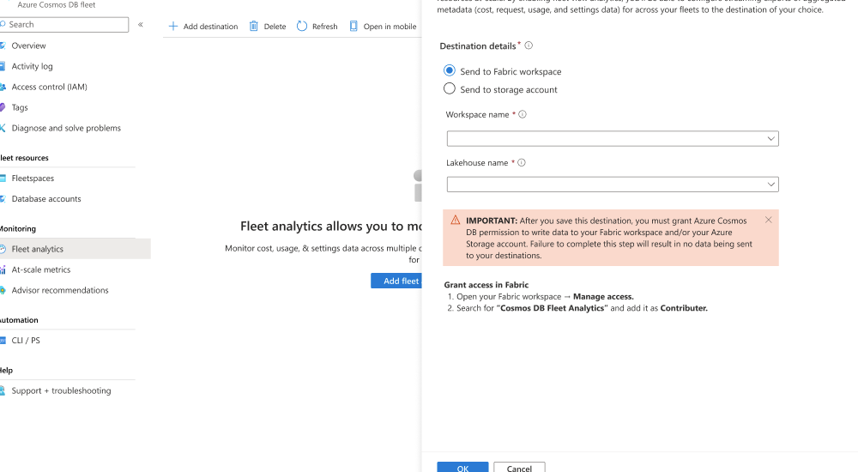Viewport: 858px width, 472px height.
Task: Select Send to Fabric workspace option
Action: tap(450, 71)
